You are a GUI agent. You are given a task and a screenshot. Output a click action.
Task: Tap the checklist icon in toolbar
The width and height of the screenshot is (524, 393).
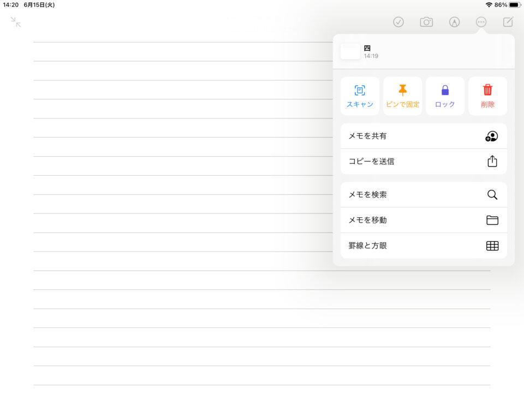398,22
